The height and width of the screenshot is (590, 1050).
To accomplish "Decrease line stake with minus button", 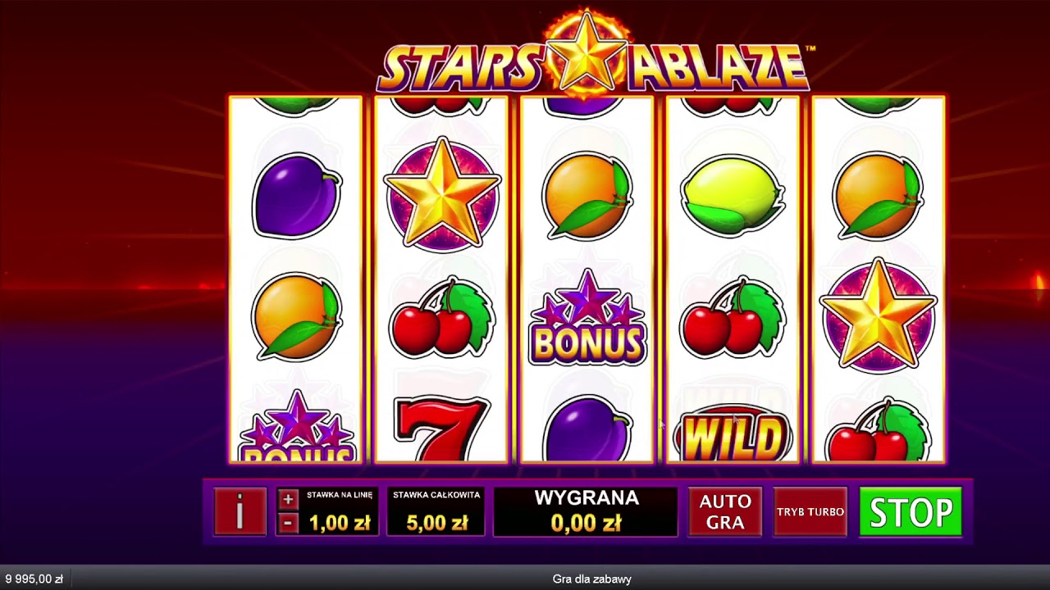I will point(287,523).
